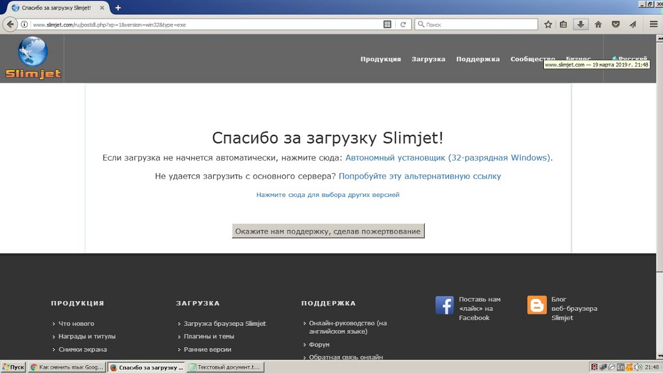
Task: Click the ЗАГРУЗКА footer heading
Action: (198, 303)
